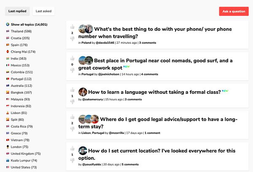Upvote the legal advice long-term stay question

pyautogui.click(x=72, y=117)
